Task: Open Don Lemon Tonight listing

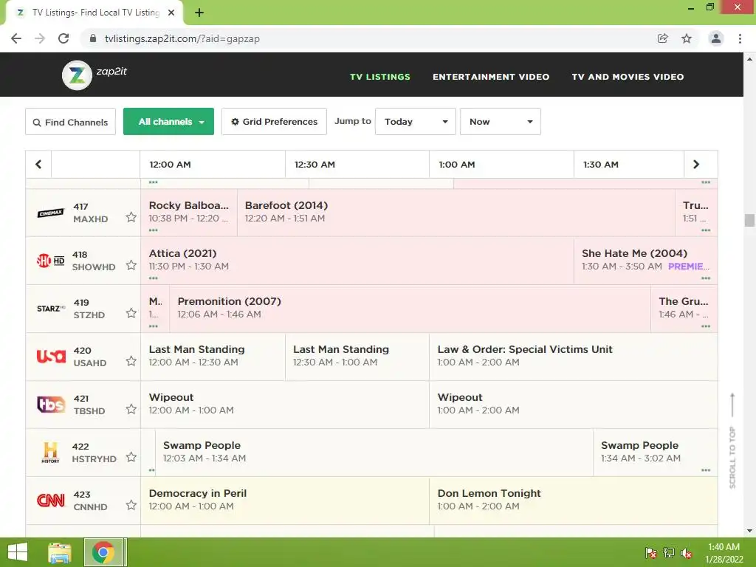Action: pos(573,501)
